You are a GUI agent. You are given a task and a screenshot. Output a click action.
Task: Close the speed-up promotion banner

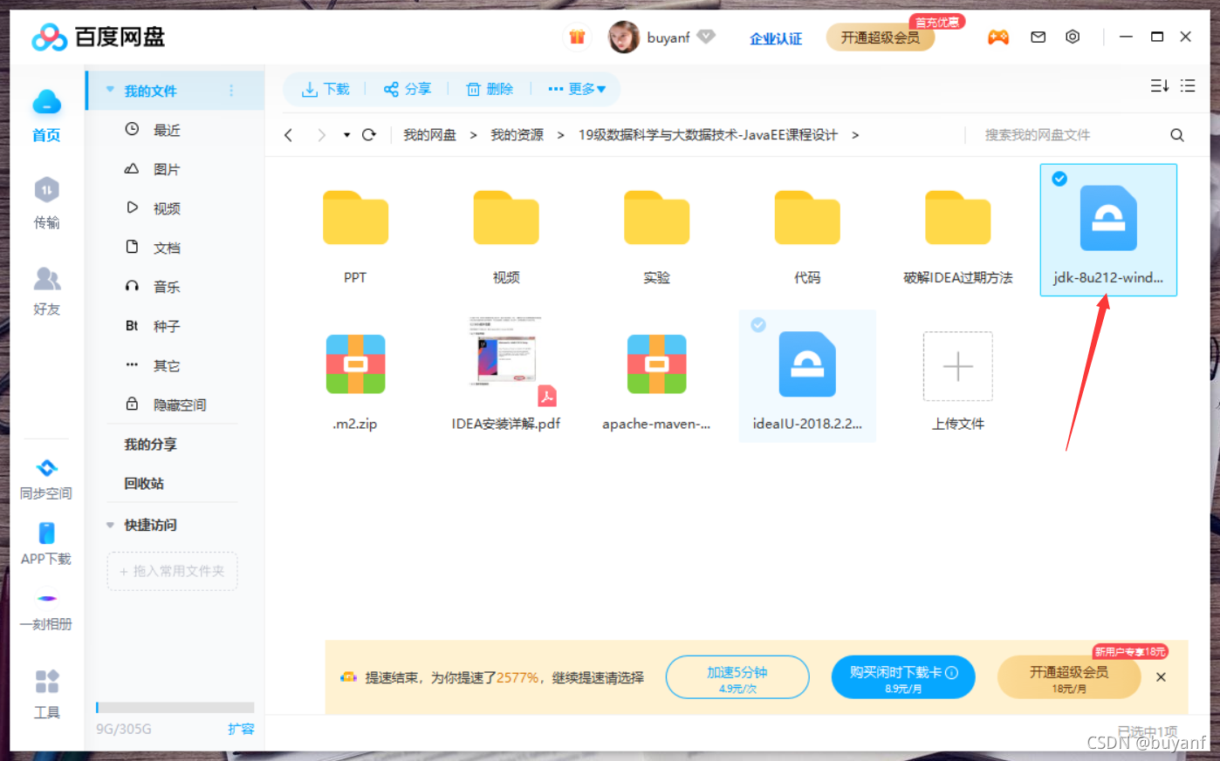(x=1161, y=676)
